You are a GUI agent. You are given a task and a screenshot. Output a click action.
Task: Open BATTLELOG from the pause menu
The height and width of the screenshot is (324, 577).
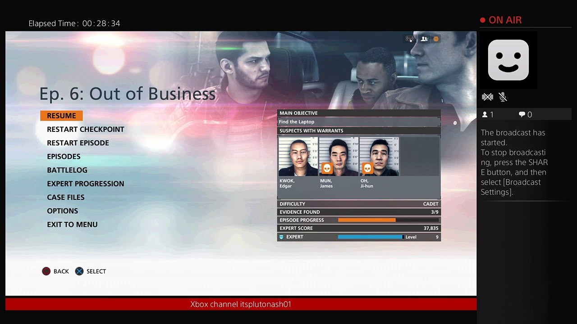[x=67, y=170]
